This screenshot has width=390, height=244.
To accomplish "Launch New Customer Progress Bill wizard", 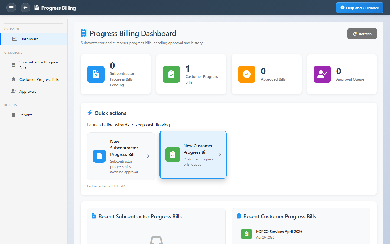I will [193, 155].
